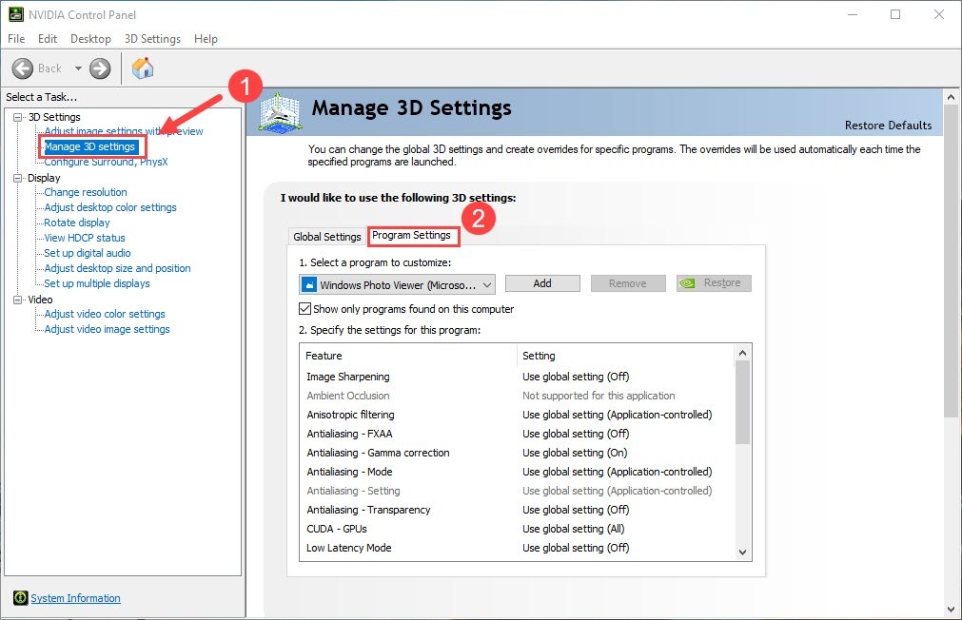
Task: Open View HDCP status
Action: [x=84, y=238]
